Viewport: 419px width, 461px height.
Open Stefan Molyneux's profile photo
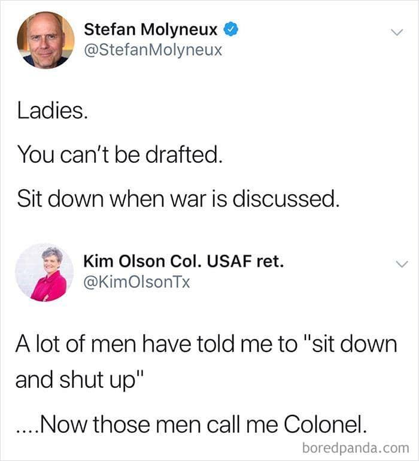click(46, 40)
